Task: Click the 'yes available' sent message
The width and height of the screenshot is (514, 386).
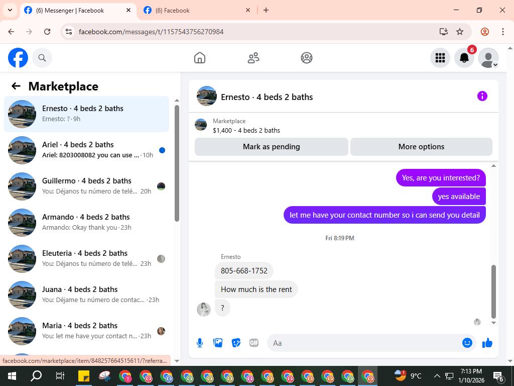Action: [459, 197]
